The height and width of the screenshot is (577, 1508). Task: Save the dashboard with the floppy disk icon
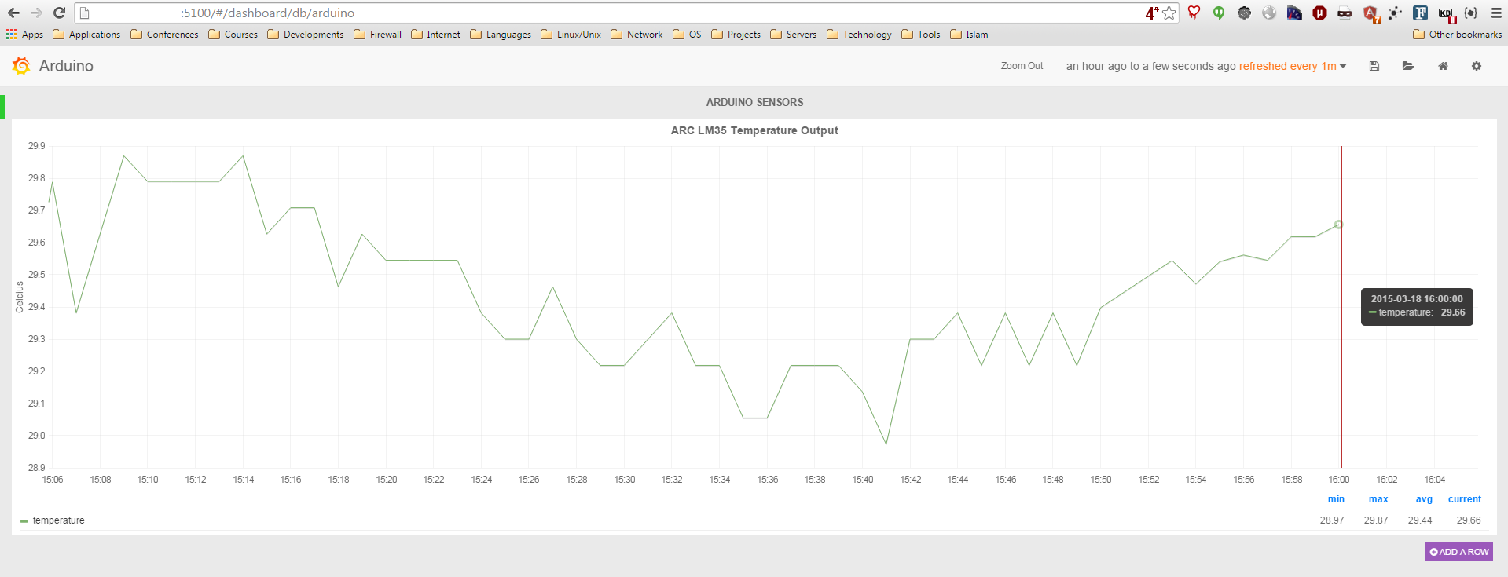coord(1374,66)
